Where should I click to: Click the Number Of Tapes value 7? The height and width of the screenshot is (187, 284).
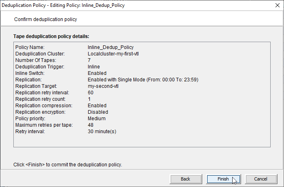tap(89, 60)
